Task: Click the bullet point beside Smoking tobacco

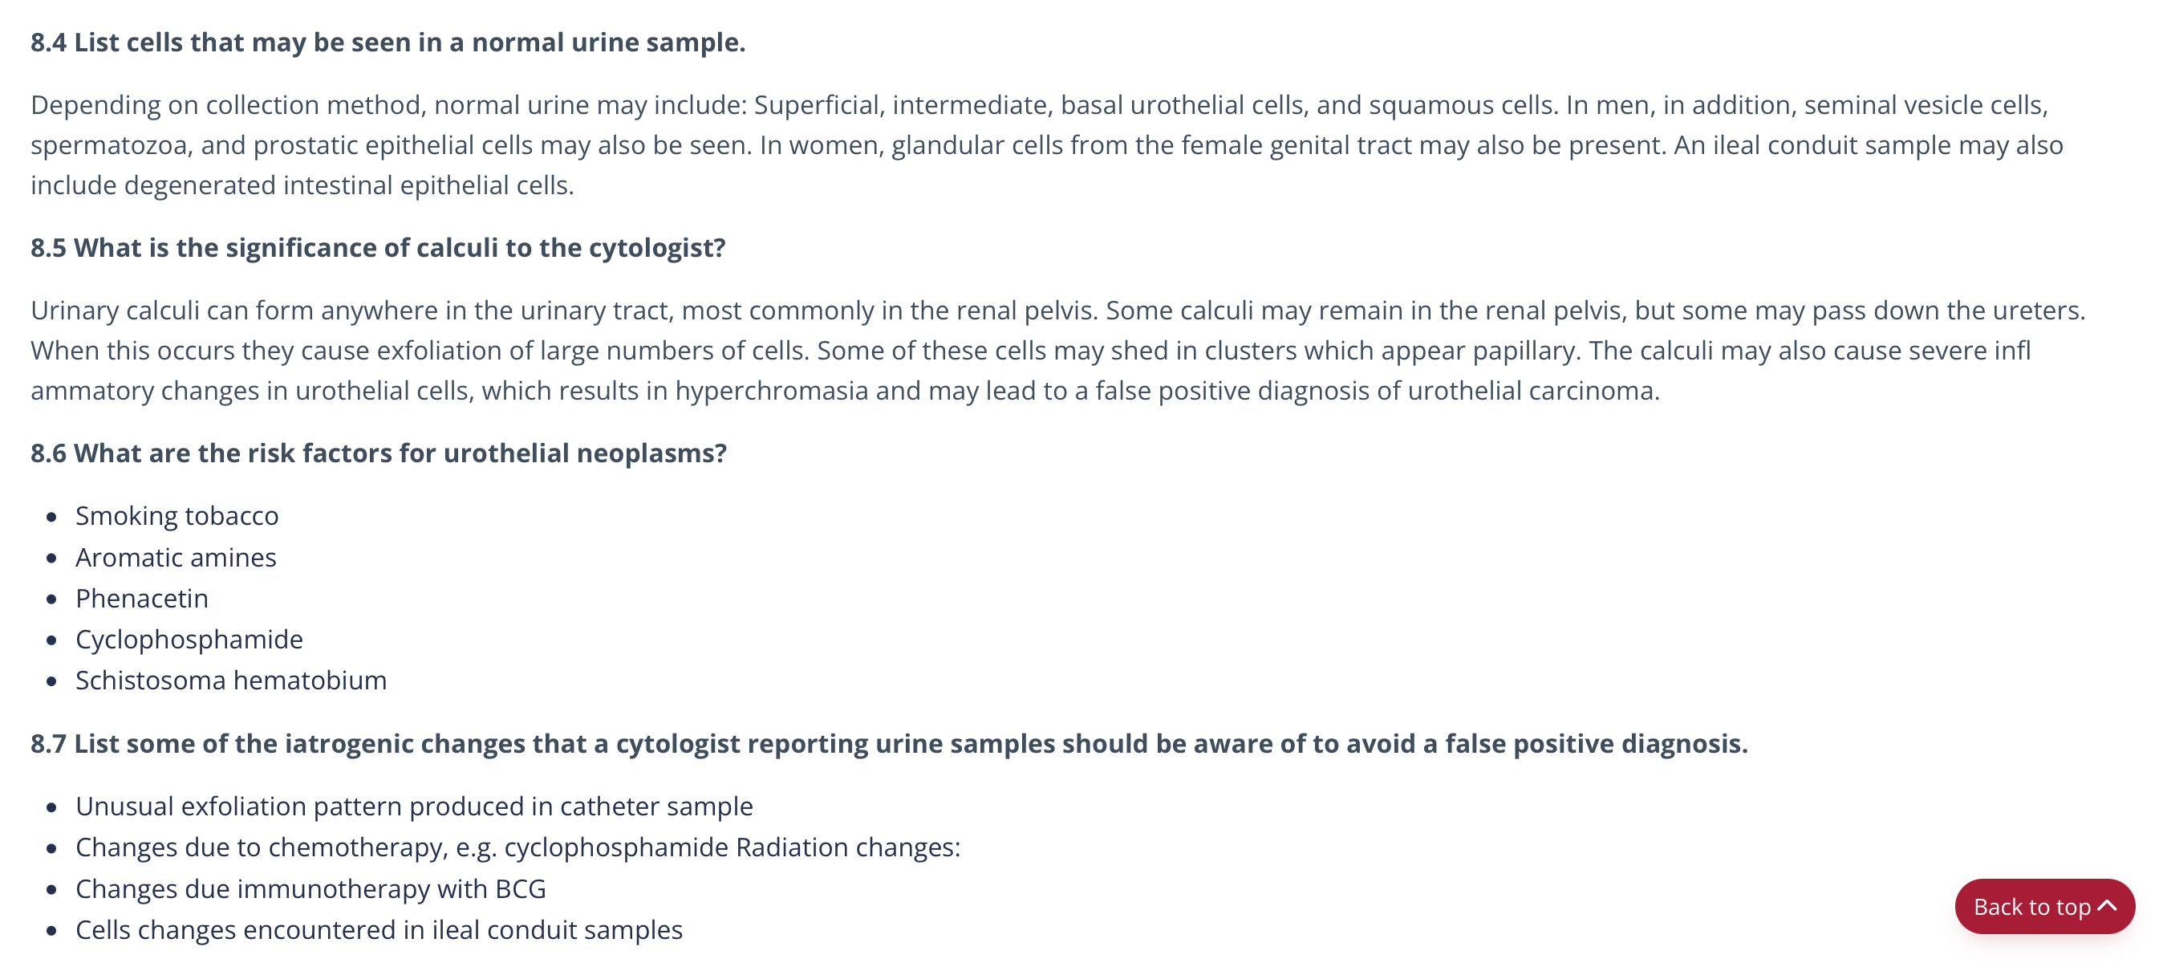Action: [x=52, y=516]
